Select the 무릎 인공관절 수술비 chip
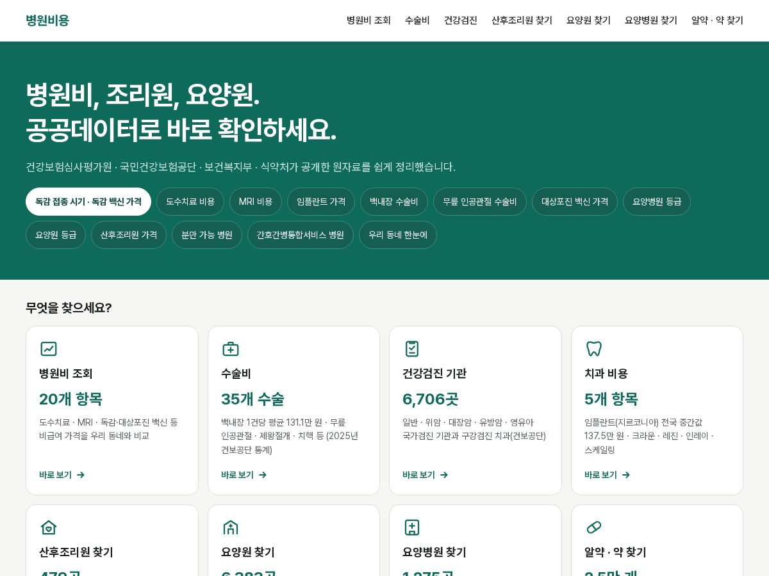The width and height of the screenshot is (769, 576). click(x=480, y=202)
